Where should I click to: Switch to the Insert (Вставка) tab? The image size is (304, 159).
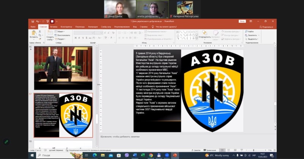pyautogui.click(x=54, y=27)
